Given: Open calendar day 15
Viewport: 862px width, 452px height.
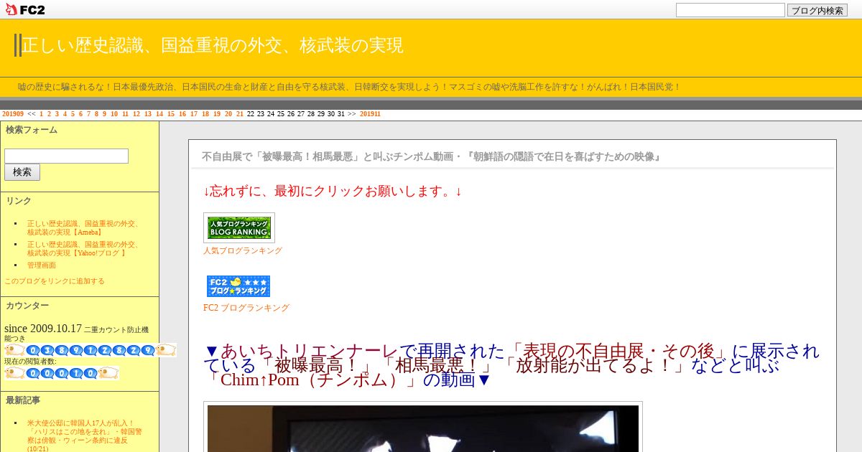Looking at the screenshot, I should click(x=171, y=114).
